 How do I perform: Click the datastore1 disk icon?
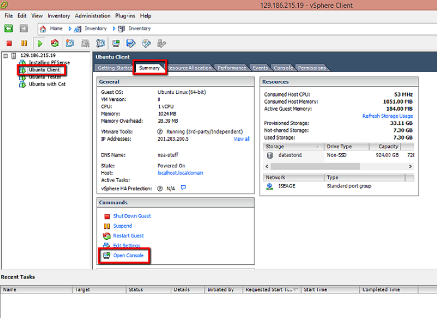(x=270, y=155)
